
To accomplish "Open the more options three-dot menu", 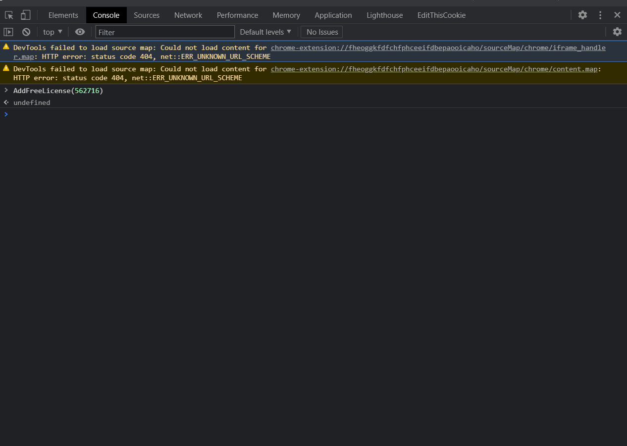I will pyautogui.click(x=600, y=15).
